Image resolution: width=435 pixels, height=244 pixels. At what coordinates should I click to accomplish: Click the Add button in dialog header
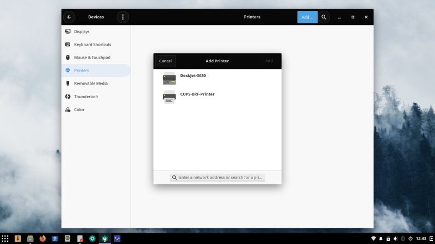(269, 61)
